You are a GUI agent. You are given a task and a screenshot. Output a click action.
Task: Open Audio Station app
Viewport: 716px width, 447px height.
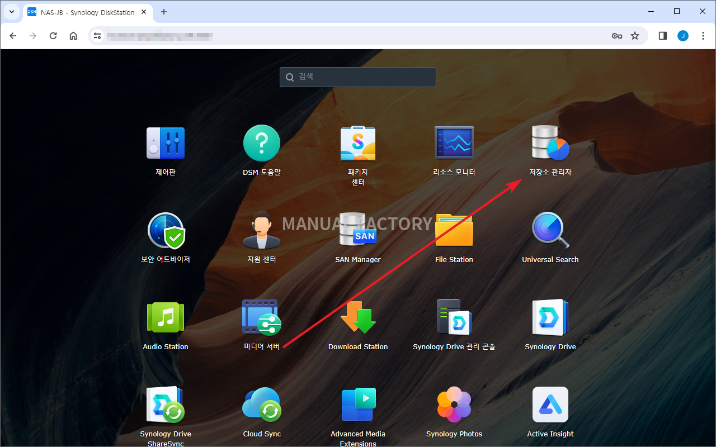[166, 317]
